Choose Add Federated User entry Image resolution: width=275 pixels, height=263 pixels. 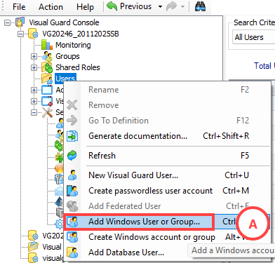click(x=168, y=206)
